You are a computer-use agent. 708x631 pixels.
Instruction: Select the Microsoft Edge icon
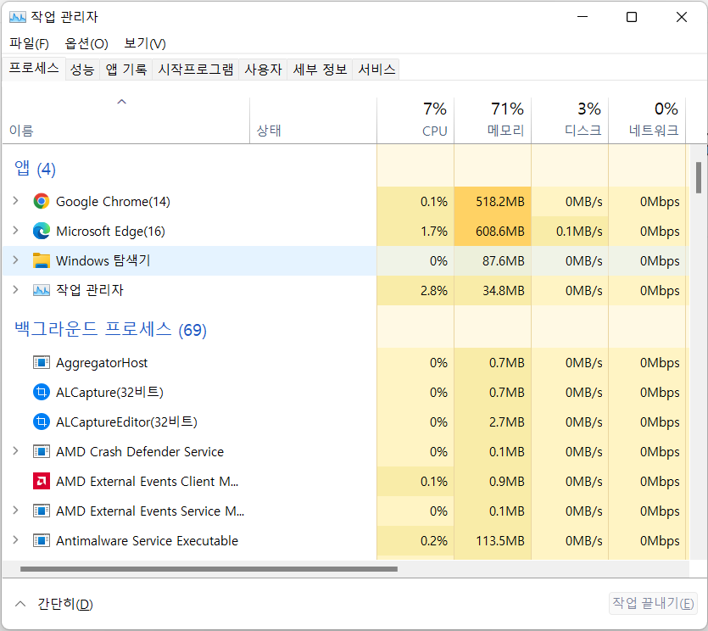tap(41, 231)
